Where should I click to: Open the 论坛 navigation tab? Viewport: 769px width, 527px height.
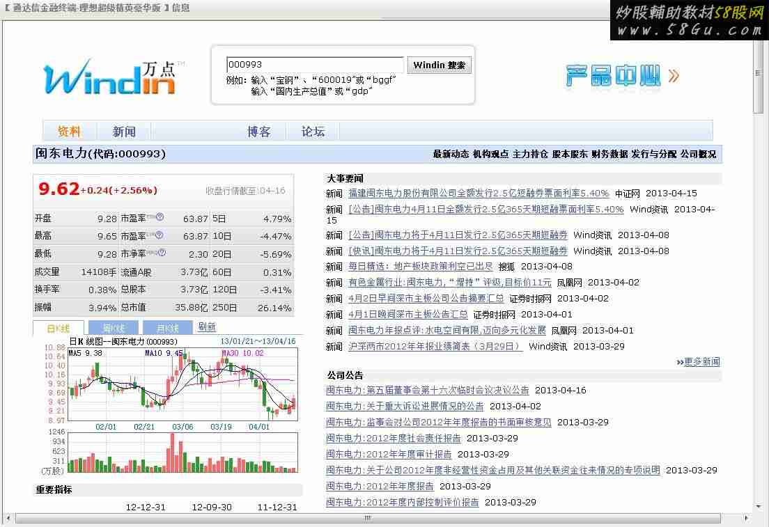(x=313, y=132)
